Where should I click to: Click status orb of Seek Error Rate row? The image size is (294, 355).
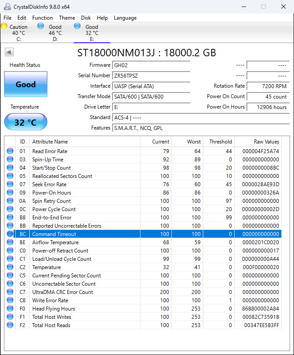click(10, 184)
